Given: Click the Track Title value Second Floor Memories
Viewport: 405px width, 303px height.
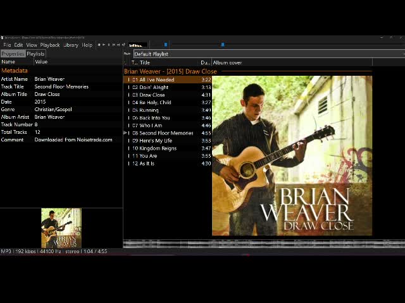Looking at the screenshot, I should pos(61,86).
